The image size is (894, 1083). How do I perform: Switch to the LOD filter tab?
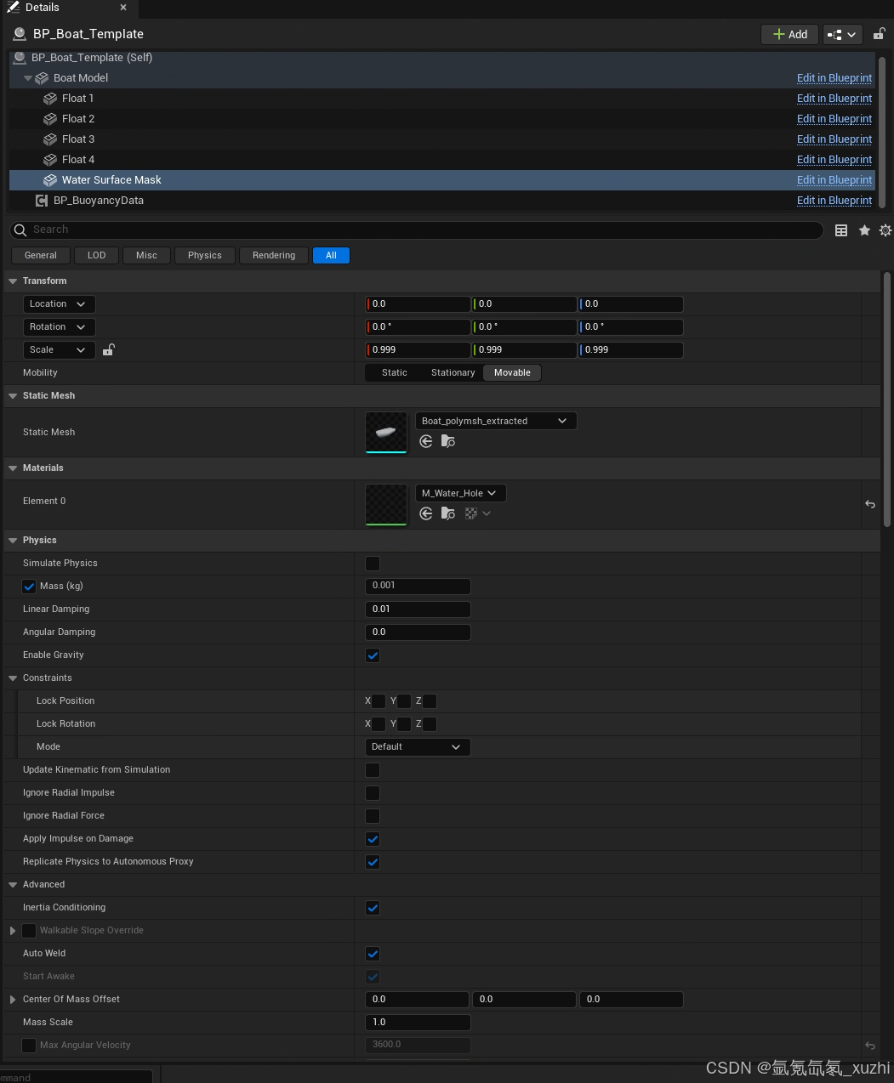coord(97,255)
